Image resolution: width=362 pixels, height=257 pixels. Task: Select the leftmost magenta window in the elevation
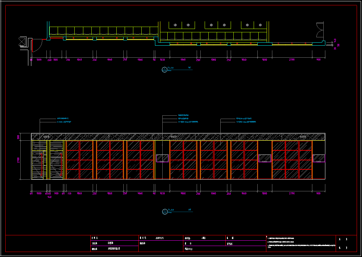[x=162, y=158]
